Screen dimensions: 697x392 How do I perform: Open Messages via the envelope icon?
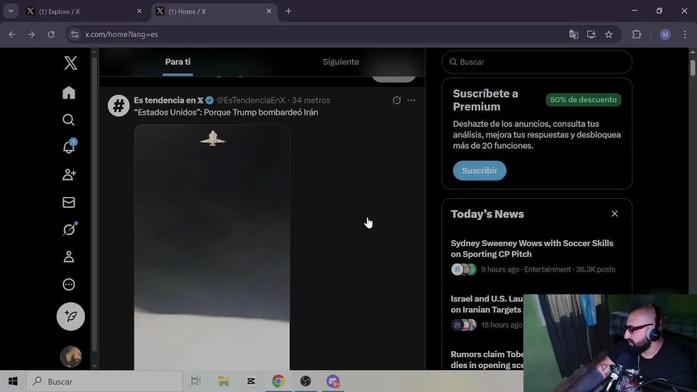click(x=69, y=203)
